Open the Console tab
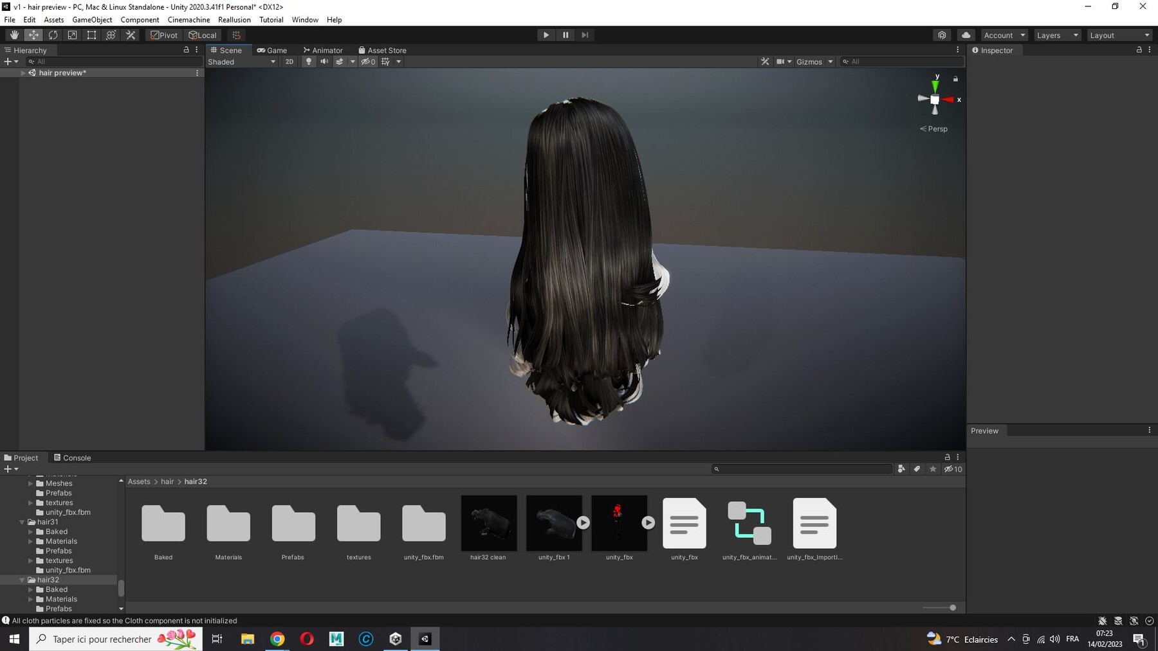1158x651 pixels. click(72, 458)
